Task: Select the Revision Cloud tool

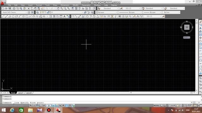Action: [27, 16]
